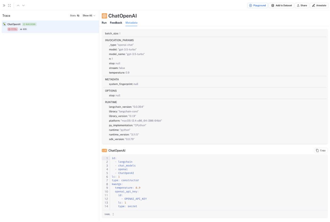This screenshot has height=222, width=330.
Task: Click line number 1 in code gutter
Action: tap(107, 158)
